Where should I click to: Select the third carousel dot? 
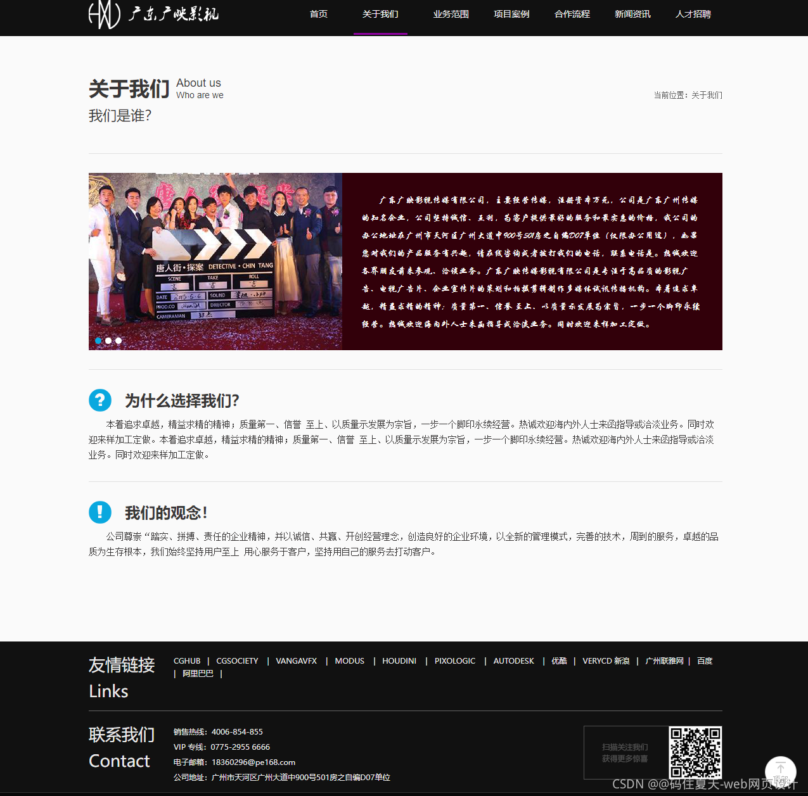119,341
